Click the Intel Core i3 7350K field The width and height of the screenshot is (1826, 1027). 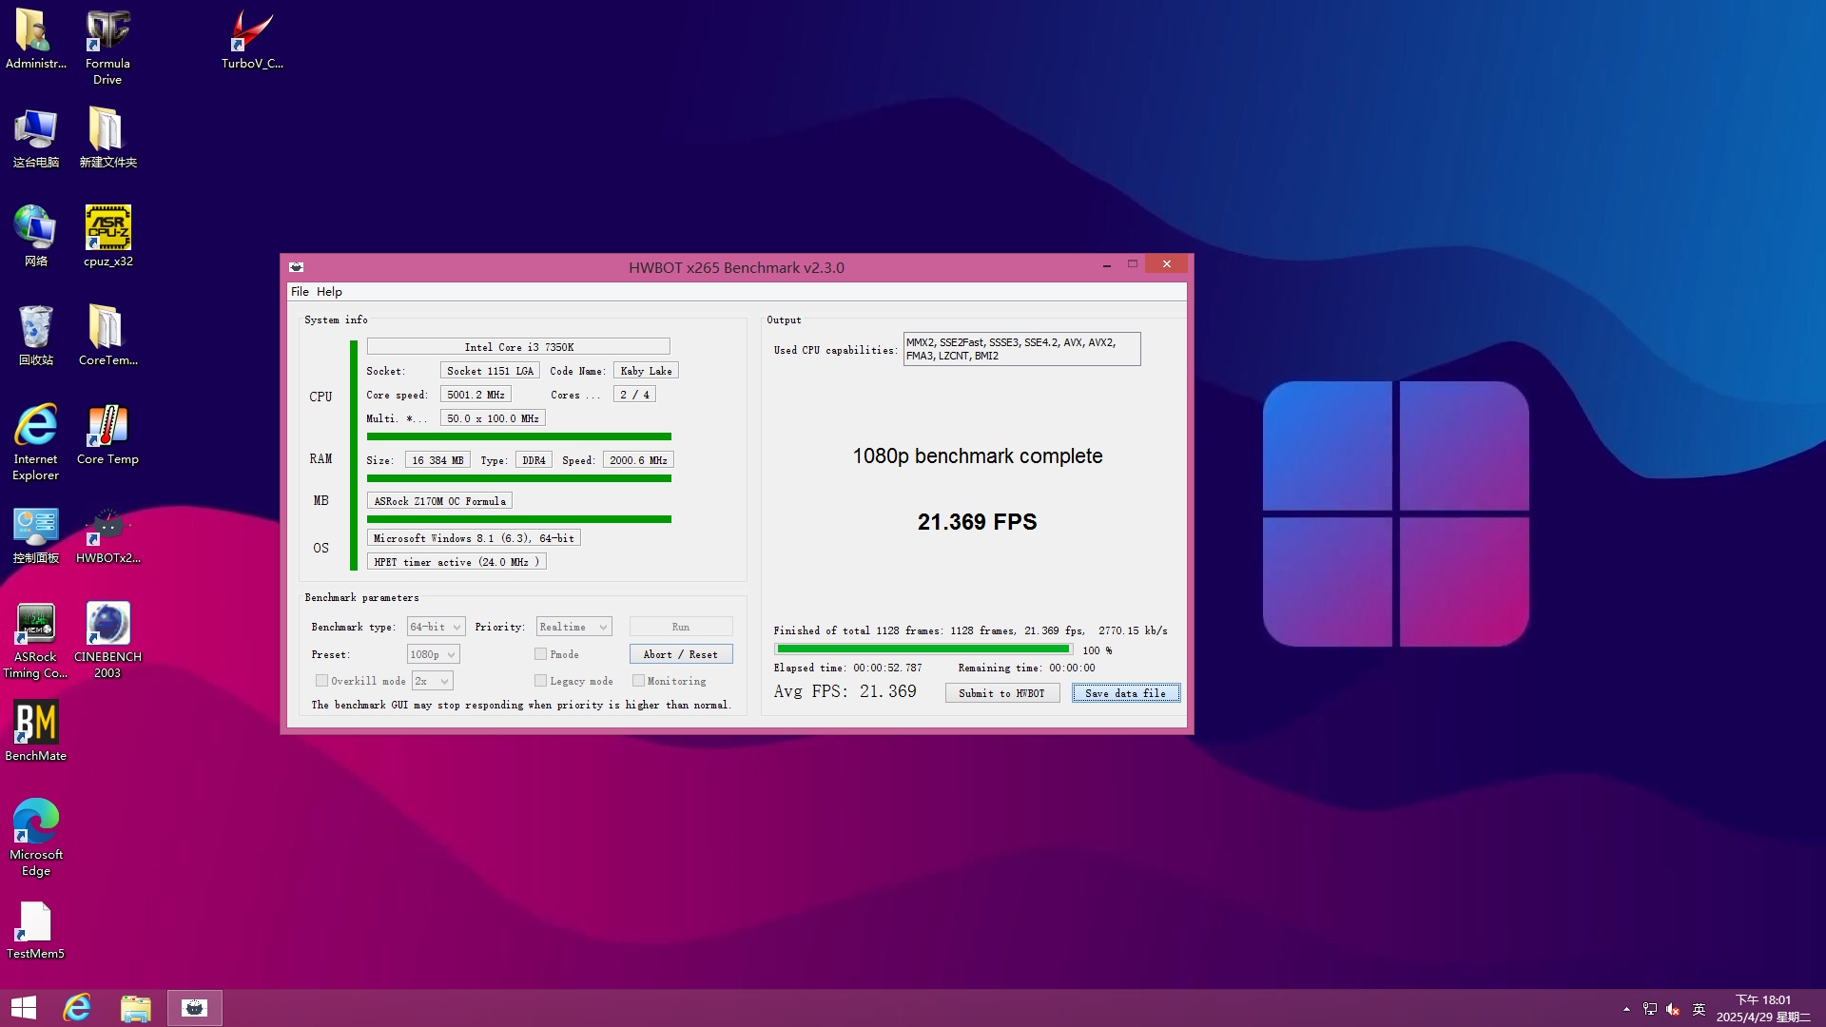[518, 347]
